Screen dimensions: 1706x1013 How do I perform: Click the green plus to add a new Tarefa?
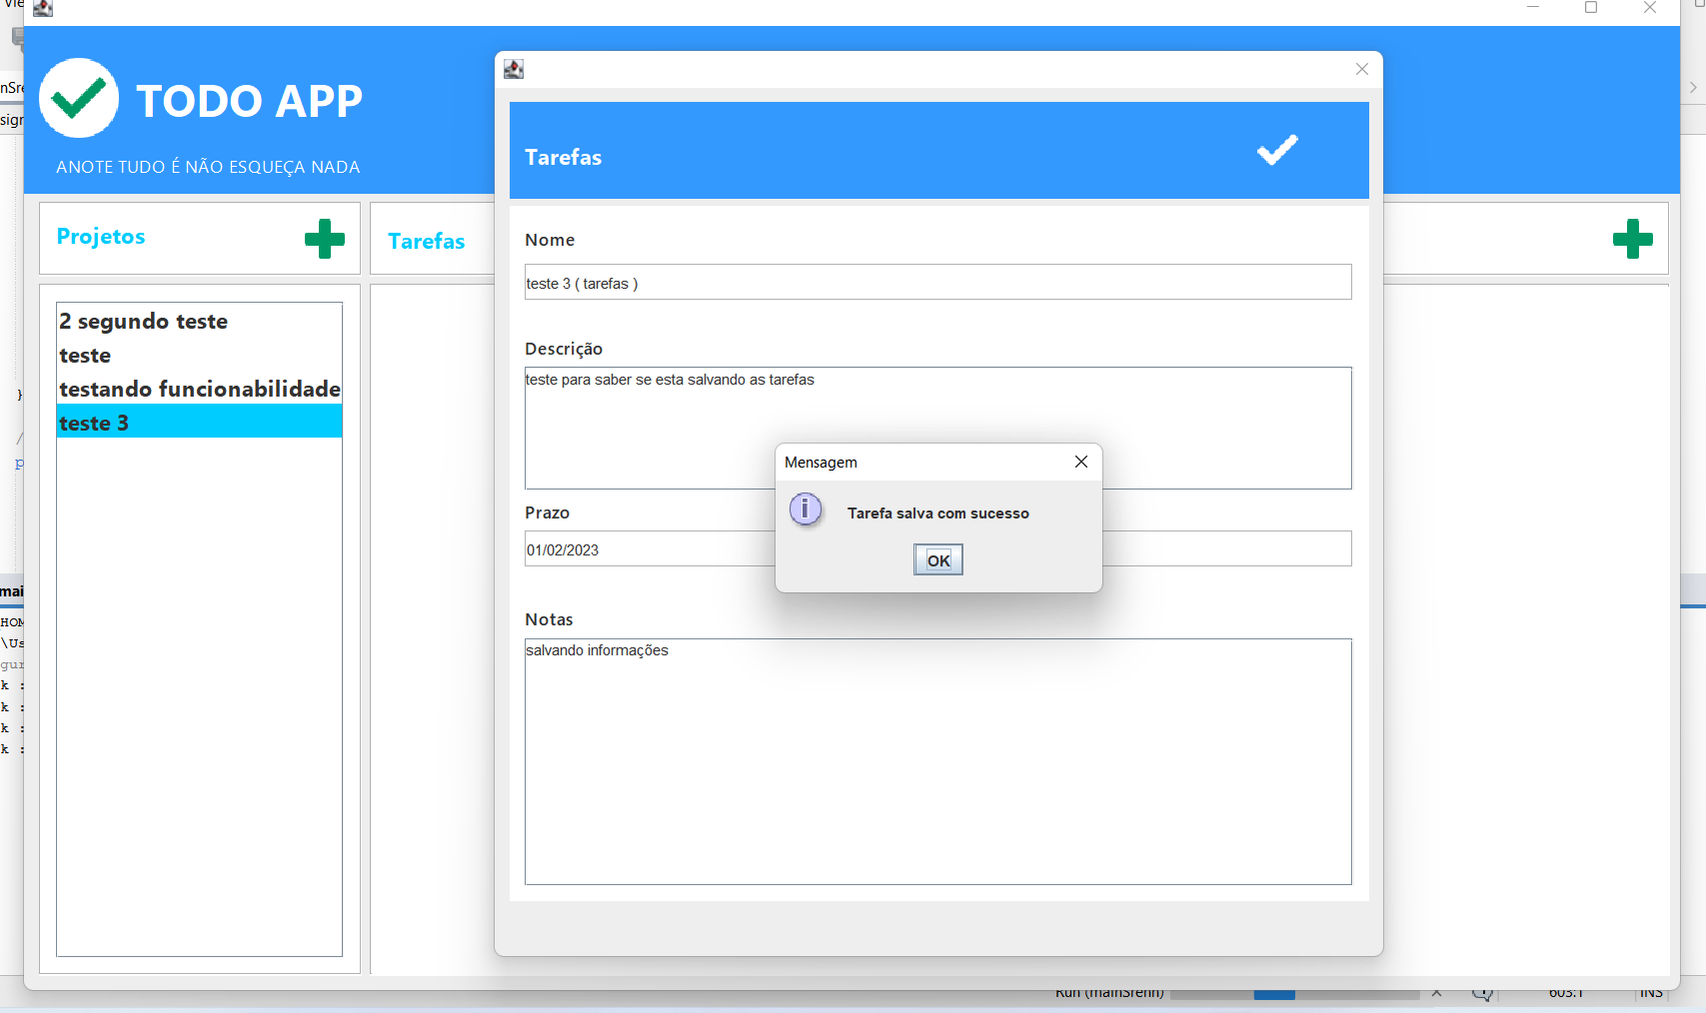1632,239
